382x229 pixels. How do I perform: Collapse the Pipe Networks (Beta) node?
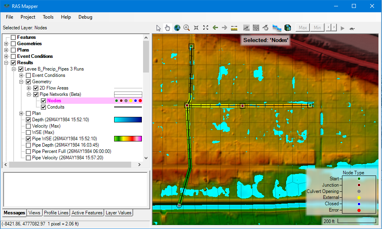pyautogui.click(x=29, y=94)
